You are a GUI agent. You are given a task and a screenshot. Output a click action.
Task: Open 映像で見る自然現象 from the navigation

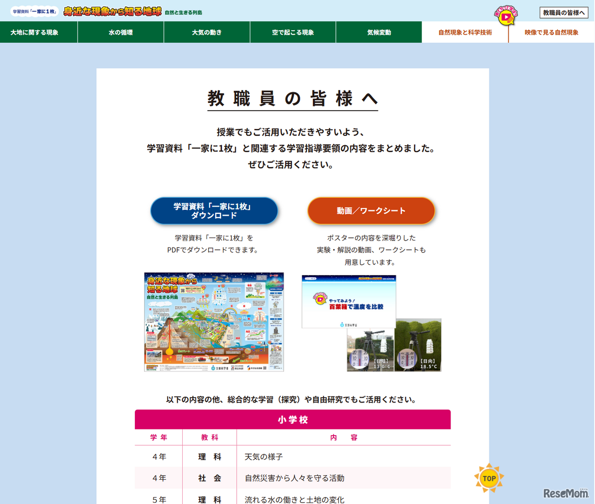click(x=551, y=32)
